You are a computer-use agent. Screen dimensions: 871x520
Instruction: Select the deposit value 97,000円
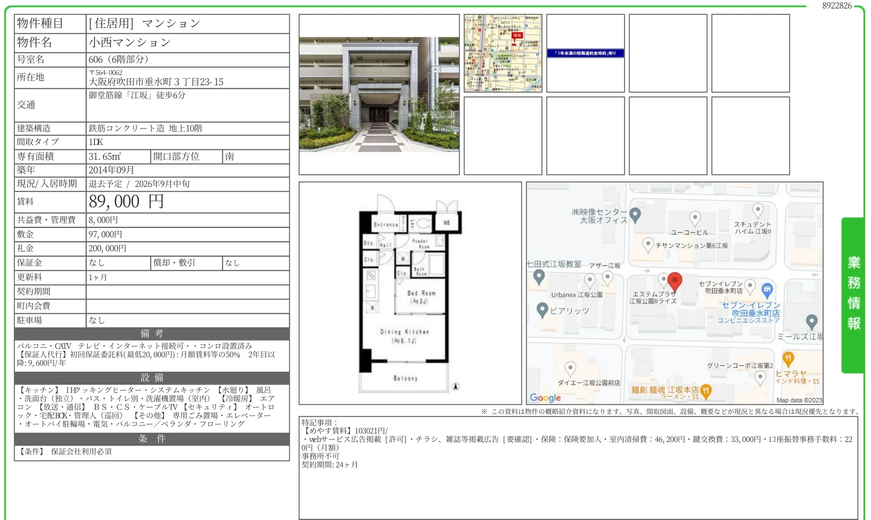point(105,234)
